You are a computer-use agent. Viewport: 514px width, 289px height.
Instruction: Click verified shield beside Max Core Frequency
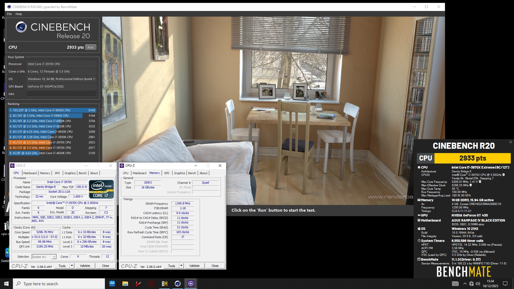480,182
